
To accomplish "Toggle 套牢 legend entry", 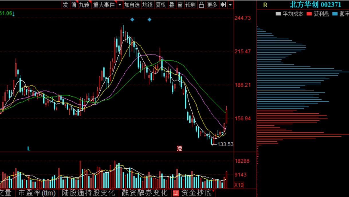I will [x=340, y=14].
